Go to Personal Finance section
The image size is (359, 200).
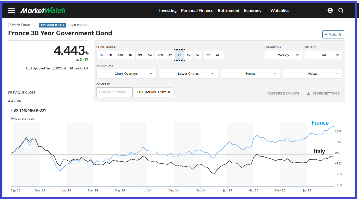point(197,10)
